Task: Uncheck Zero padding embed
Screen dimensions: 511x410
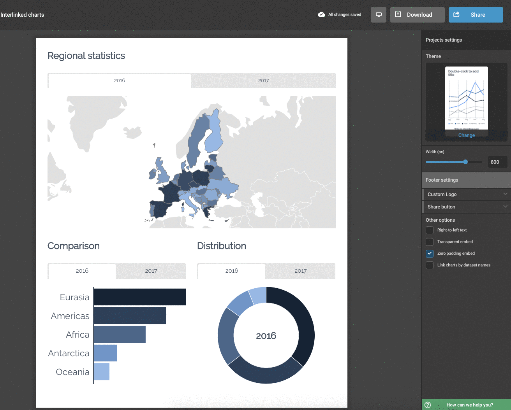Action: point(430,254)
